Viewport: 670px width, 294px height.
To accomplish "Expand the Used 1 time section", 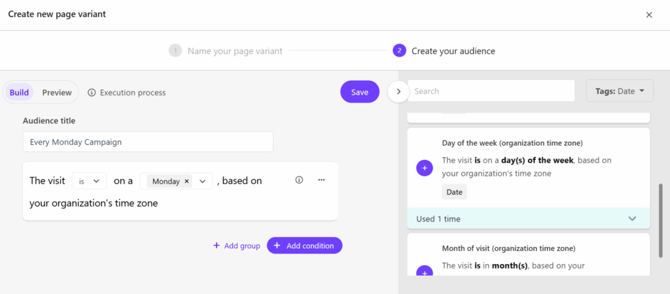I will point(632,219).
